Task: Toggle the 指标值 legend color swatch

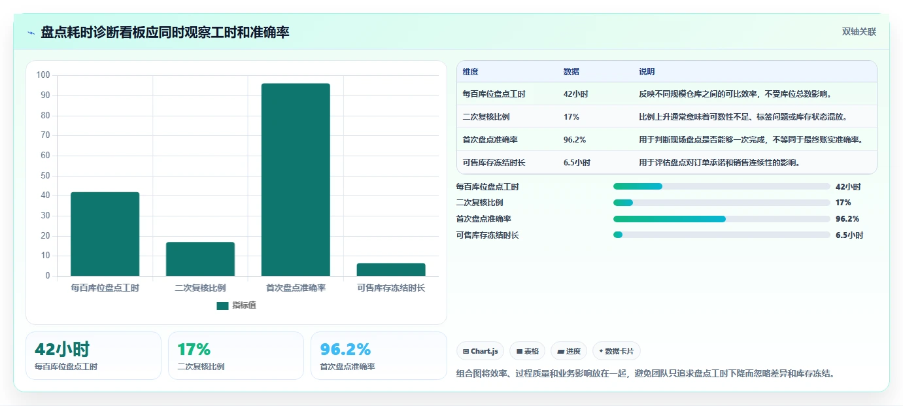Action: [223, 305]
